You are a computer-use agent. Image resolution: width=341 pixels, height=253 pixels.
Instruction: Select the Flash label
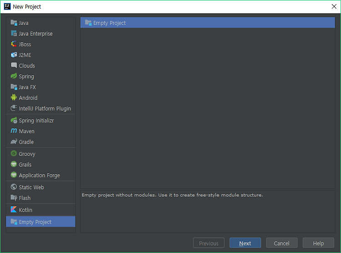[25, 198]
